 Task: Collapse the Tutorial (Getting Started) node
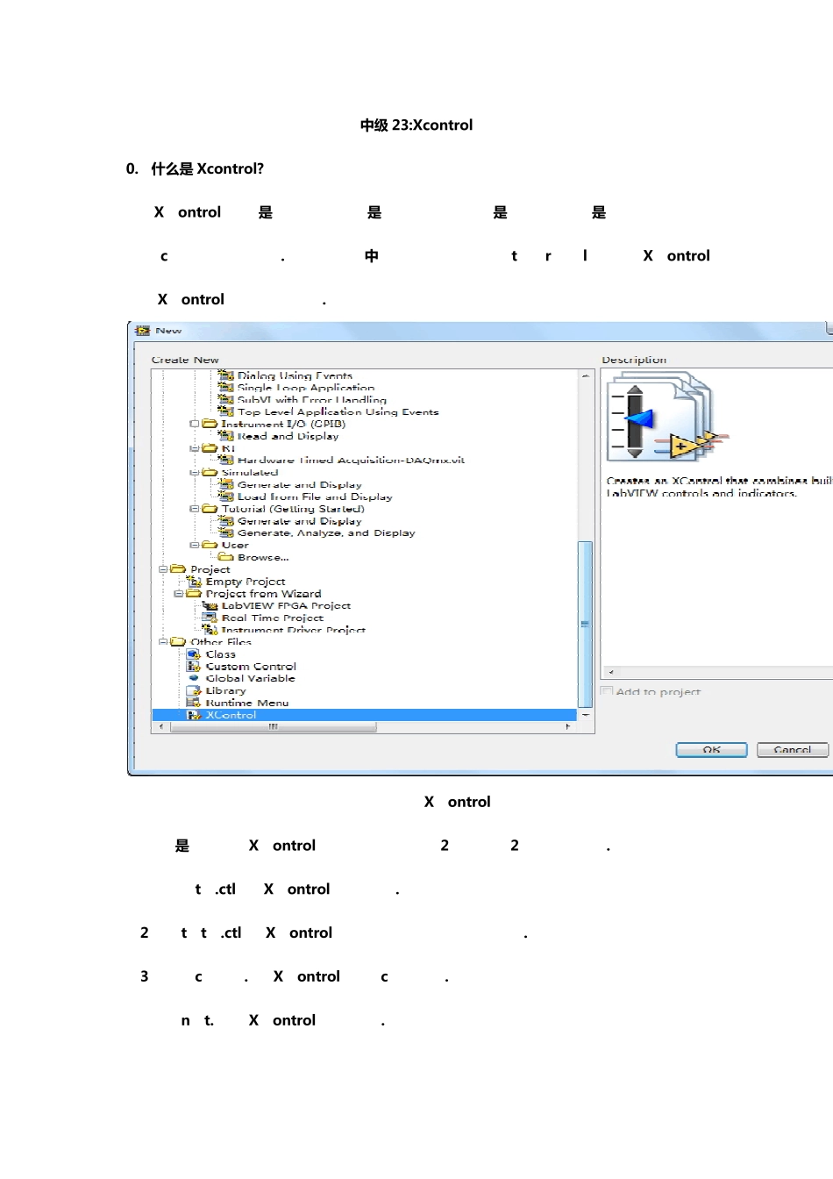point(195,509)
